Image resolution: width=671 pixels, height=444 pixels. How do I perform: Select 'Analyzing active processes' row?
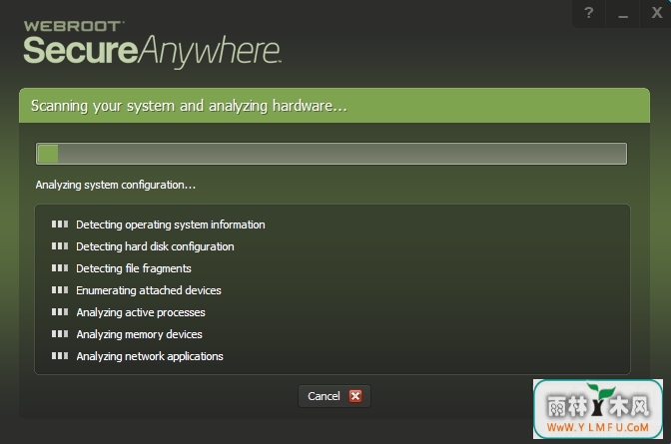pyautogui.click(x=128, y=312)
